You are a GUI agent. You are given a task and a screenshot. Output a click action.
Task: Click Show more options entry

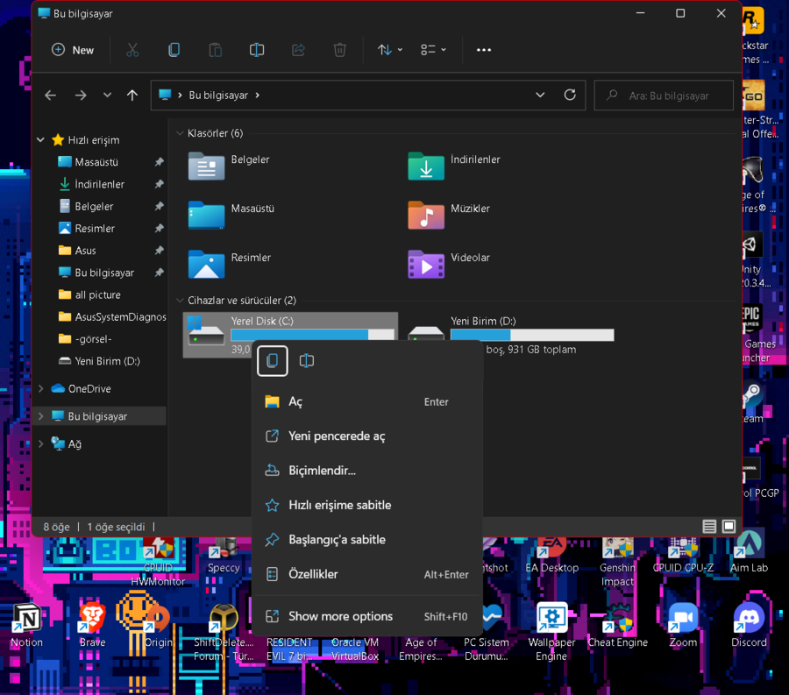click(340, 616)
